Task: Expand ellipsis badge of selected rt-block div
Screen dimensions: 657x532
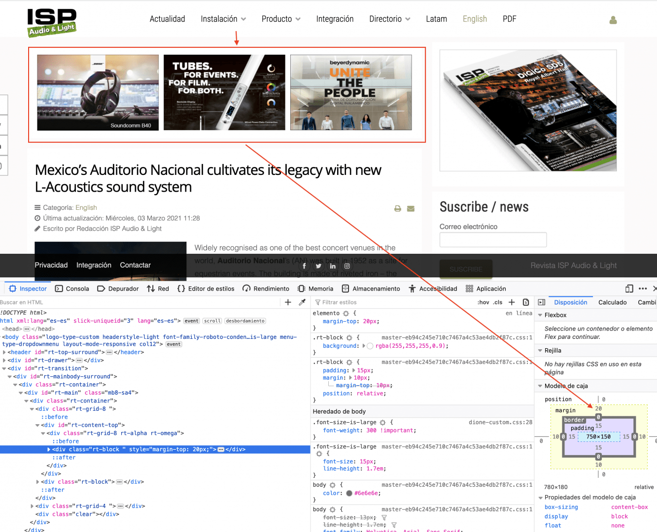Action: (x=221, y=450)
